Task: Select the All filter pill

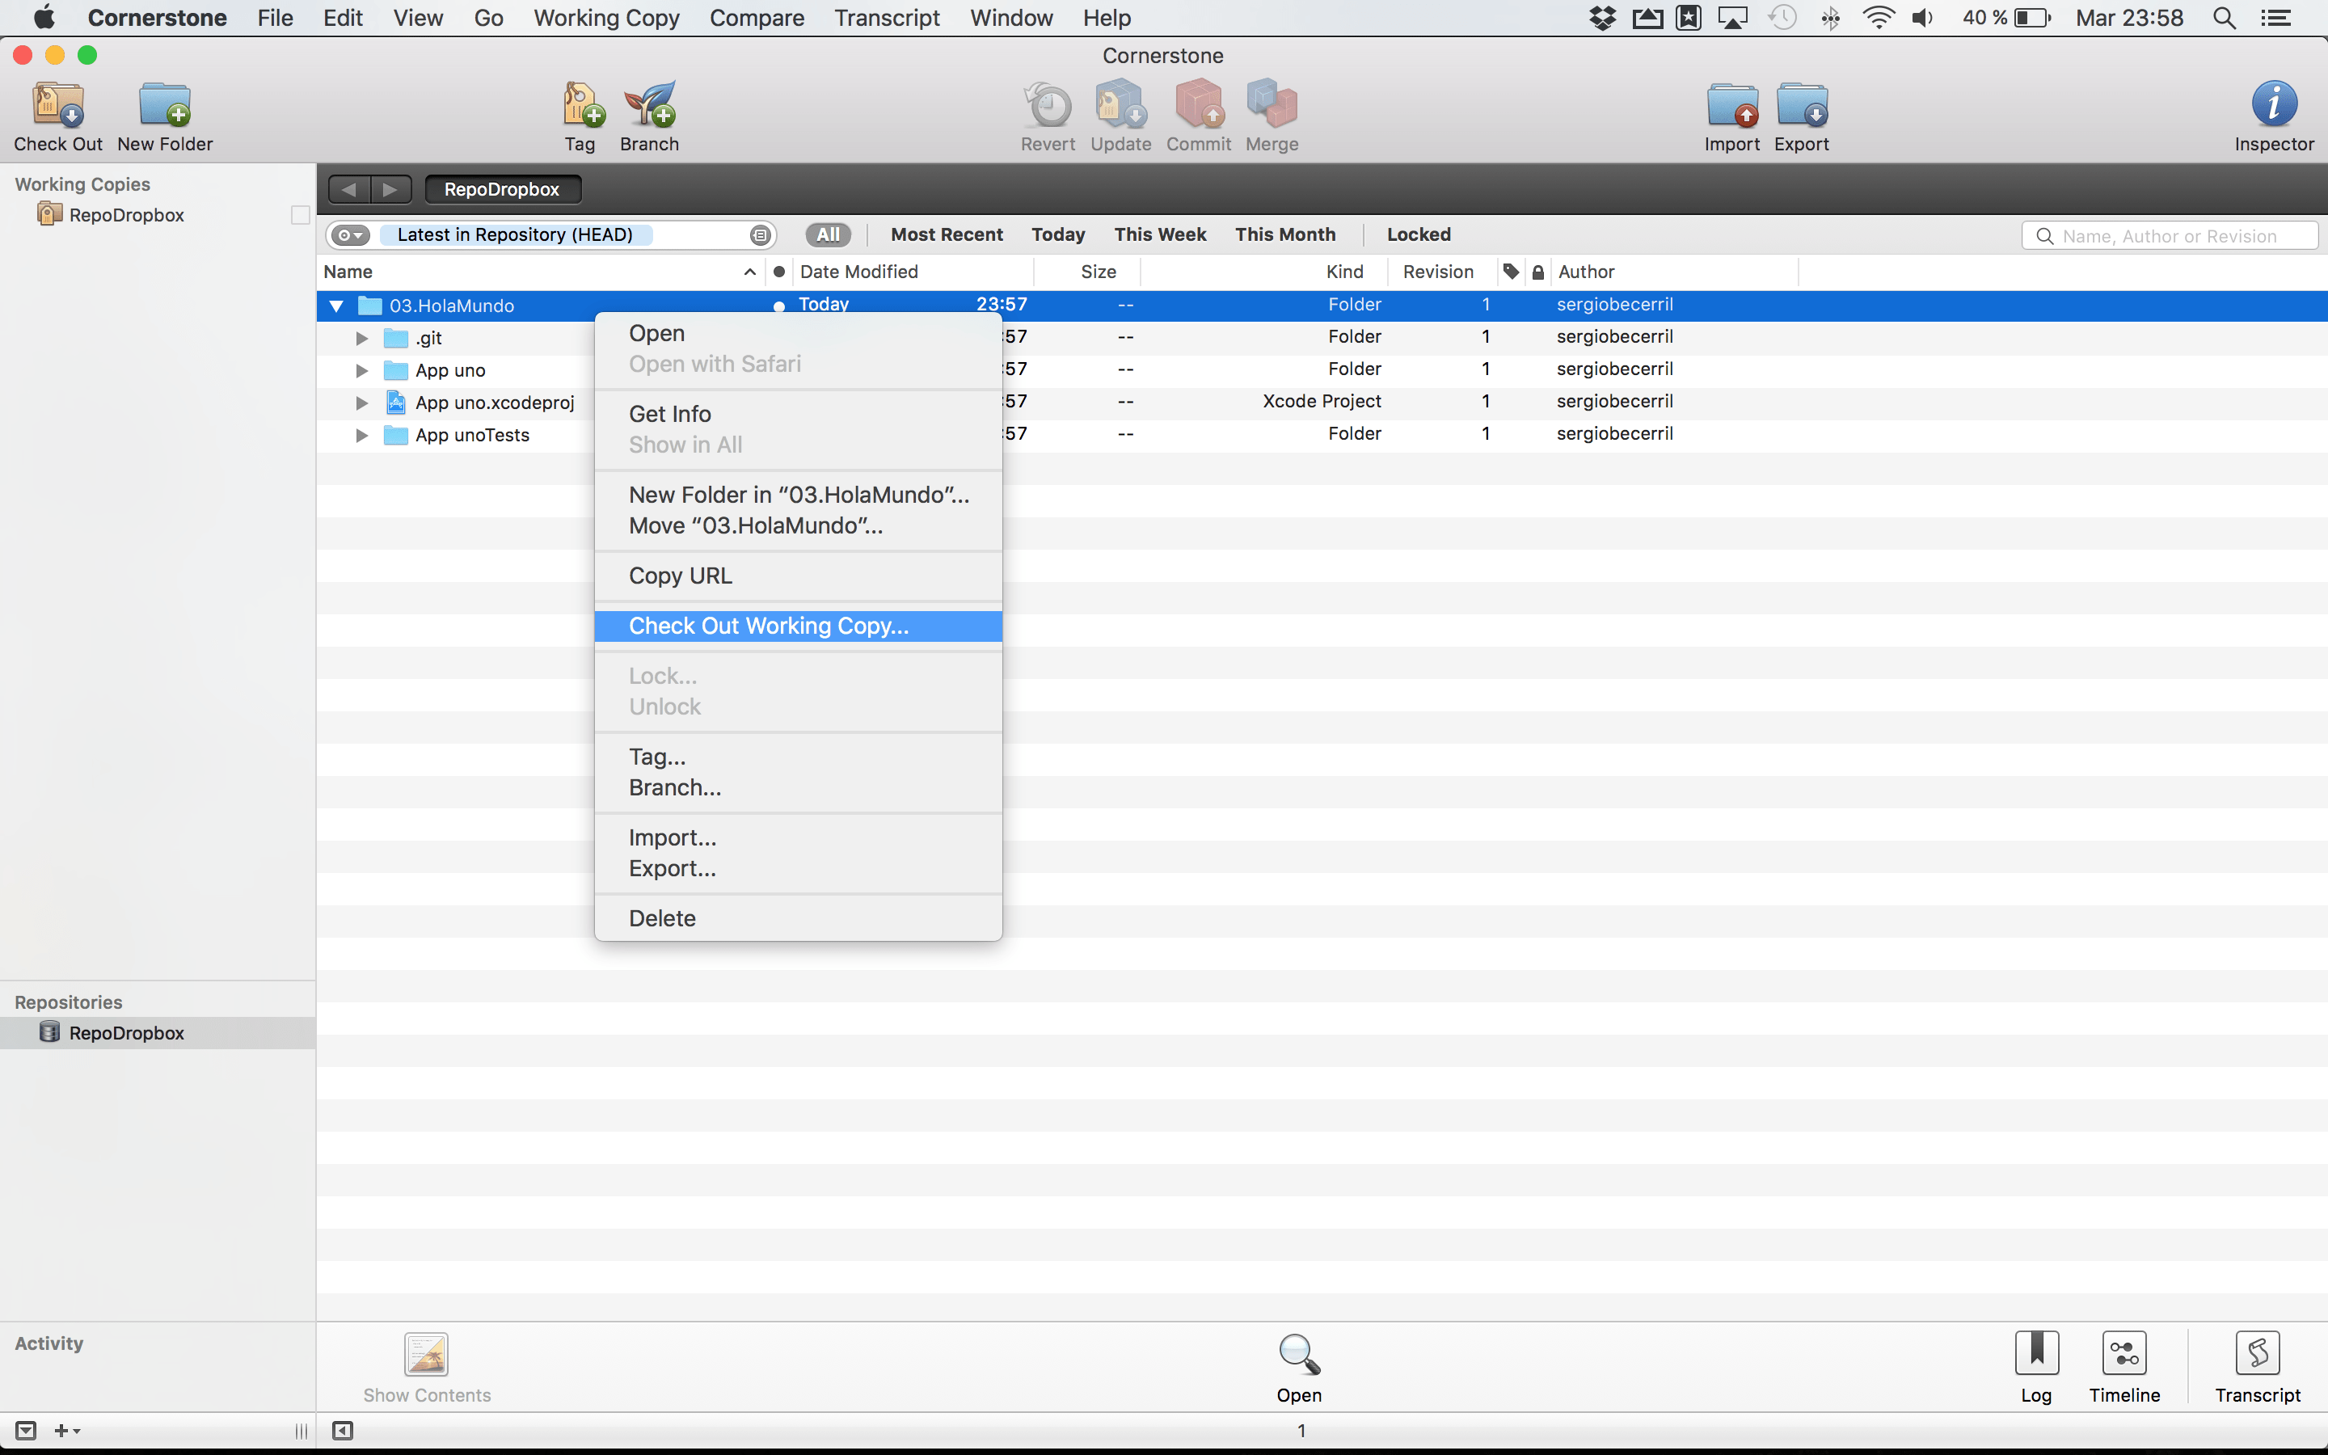Action: click(829, 234)
